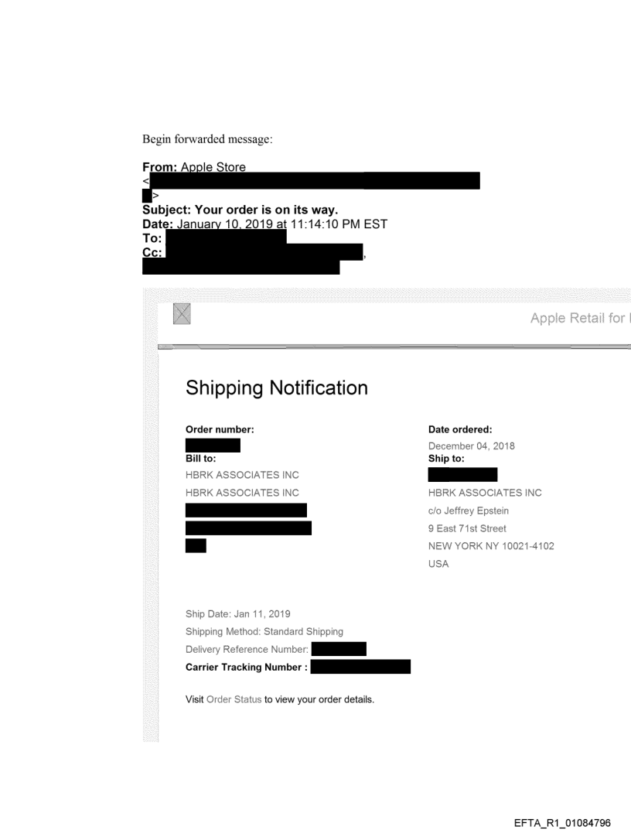631x830 pixels.
Task: Click the Ship to label
Action: (449, 458)
